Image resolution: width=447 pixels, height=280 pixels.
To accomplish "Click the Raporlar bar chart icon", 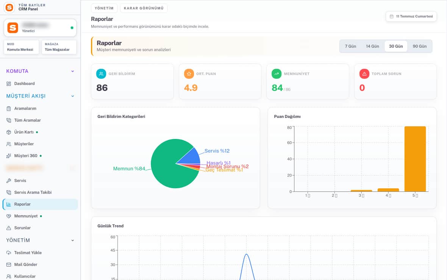I will tap(9, 204).
